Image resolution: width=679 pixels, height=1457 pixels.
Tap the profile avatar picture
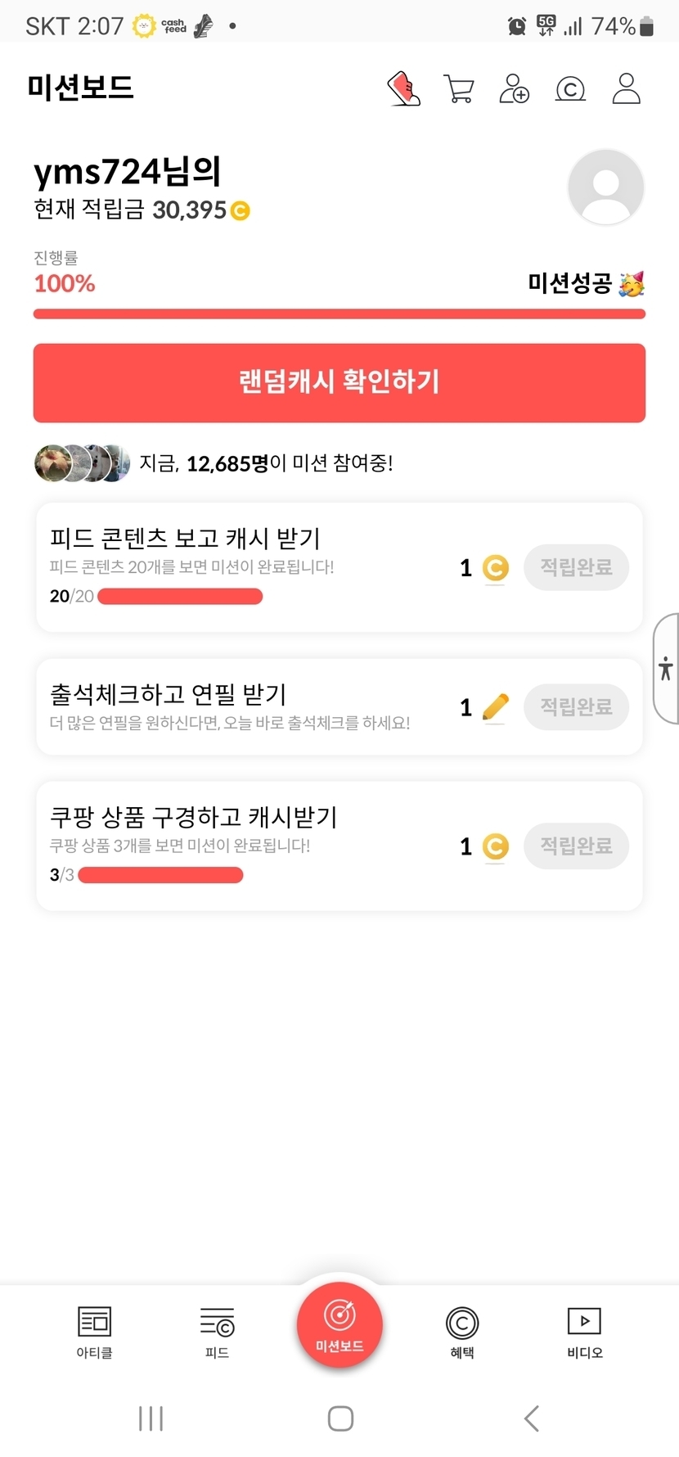point(605,187)
